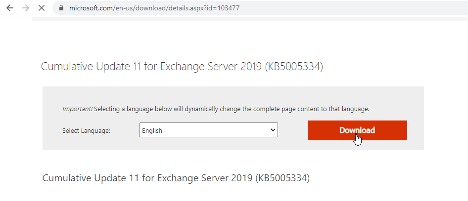Click "id=103477" at the end of the URL
The width and height of the screenshot is (468, 201).
pyautogui.click(x=225, y=8)
